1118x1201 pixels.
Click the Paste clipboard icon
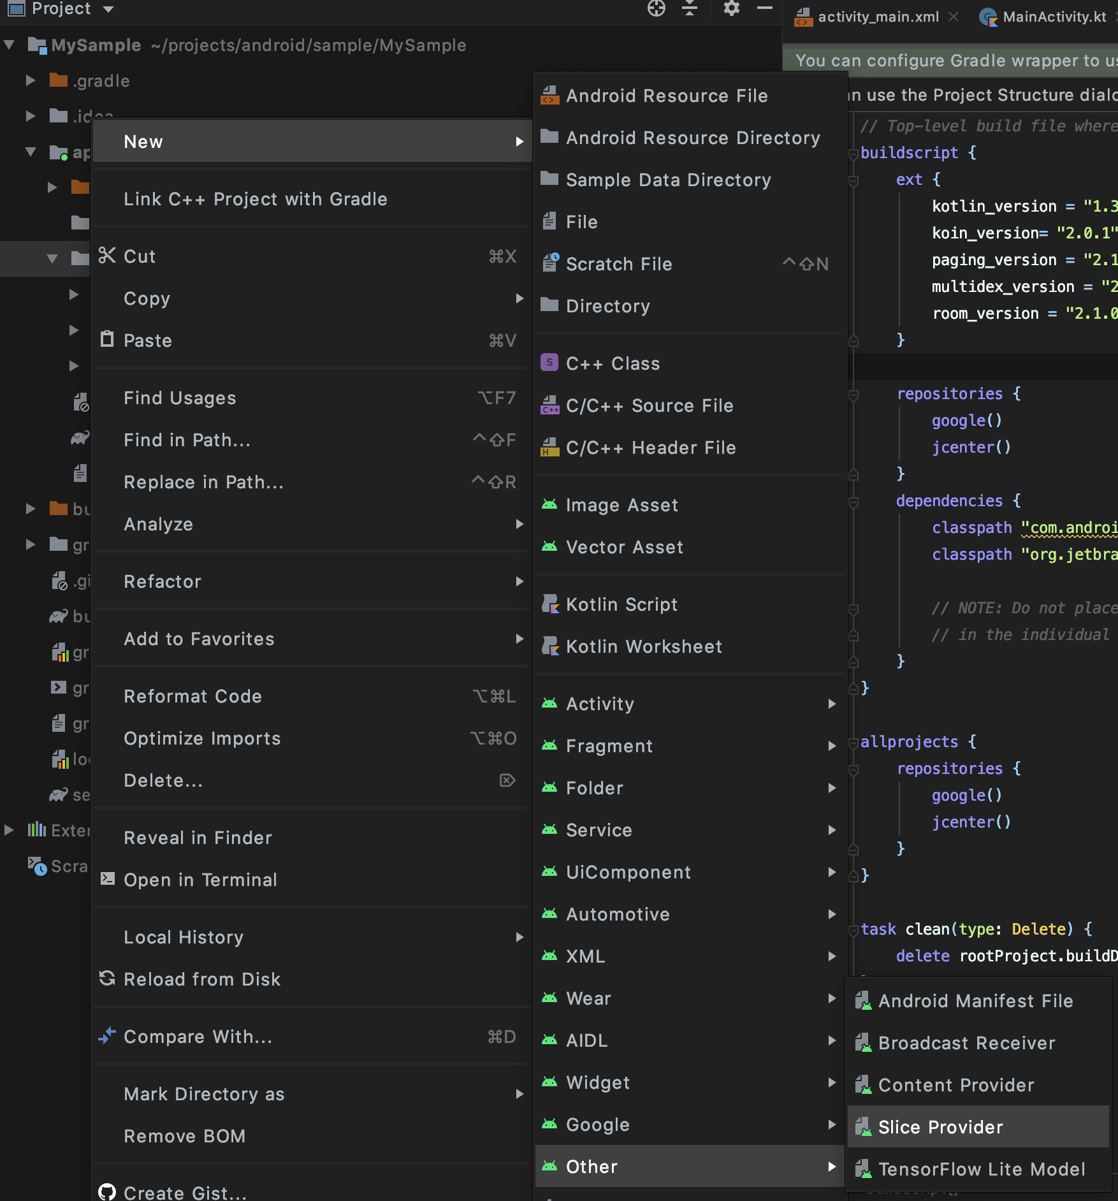point(107,339)
